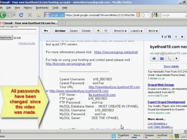187x140 pixels.
Task: Open the back/forward history dropdown arrow
Action: pos(14,15)
